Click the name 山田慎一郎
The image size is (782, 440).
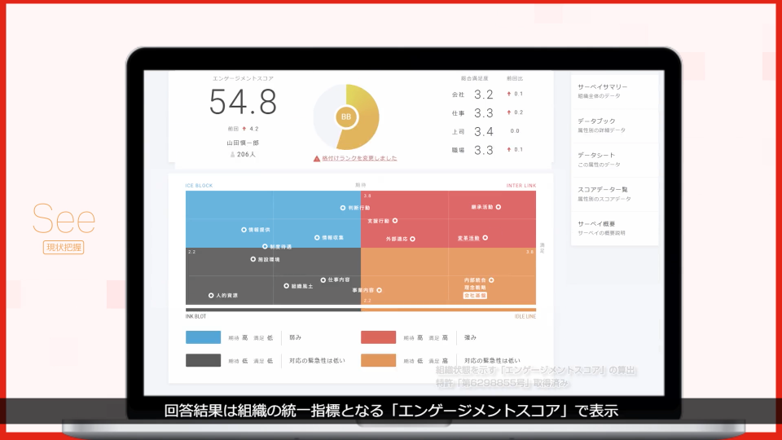point(243,143)
